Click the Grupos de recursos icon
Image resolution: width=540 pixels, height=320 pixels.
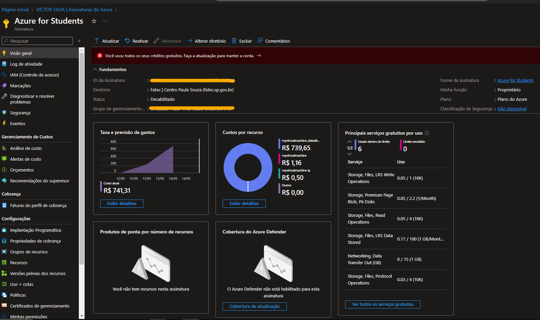pyautogui.click(x=4, y=251)
